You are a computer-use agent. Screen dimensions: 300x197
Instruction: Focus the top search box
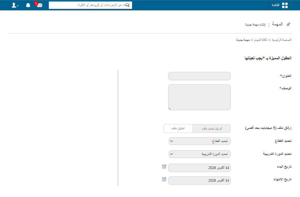[x=90, y=5]
